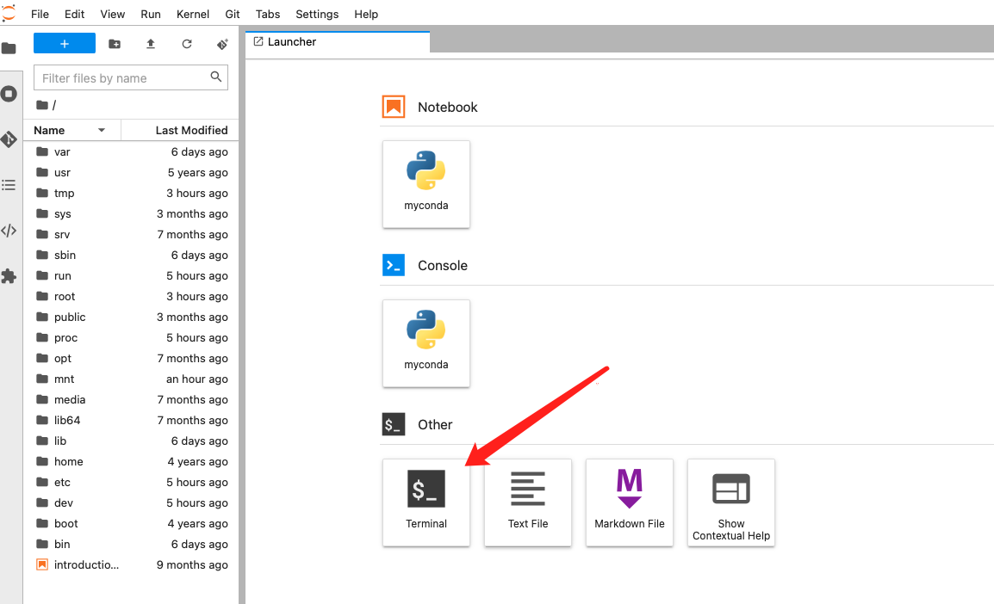
Task: Open the View menu
Action: click(112, 14)
